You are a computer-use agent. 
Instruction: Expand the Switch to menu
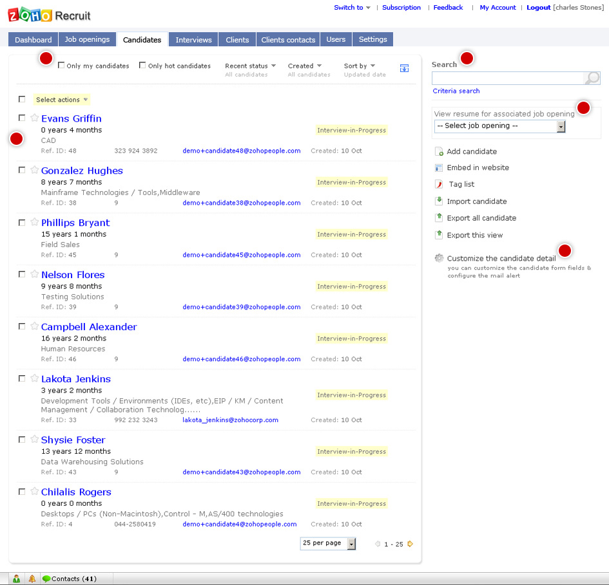(x=353, y=7)
